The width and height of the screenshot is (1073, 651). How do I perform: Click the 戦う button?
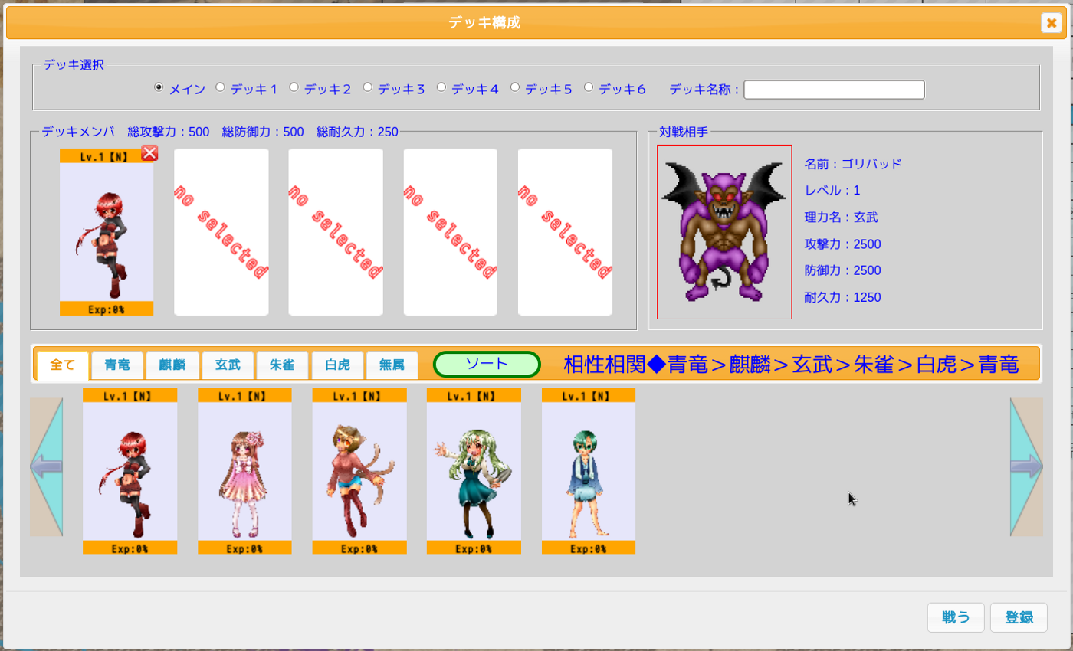(x=956, y=617)
